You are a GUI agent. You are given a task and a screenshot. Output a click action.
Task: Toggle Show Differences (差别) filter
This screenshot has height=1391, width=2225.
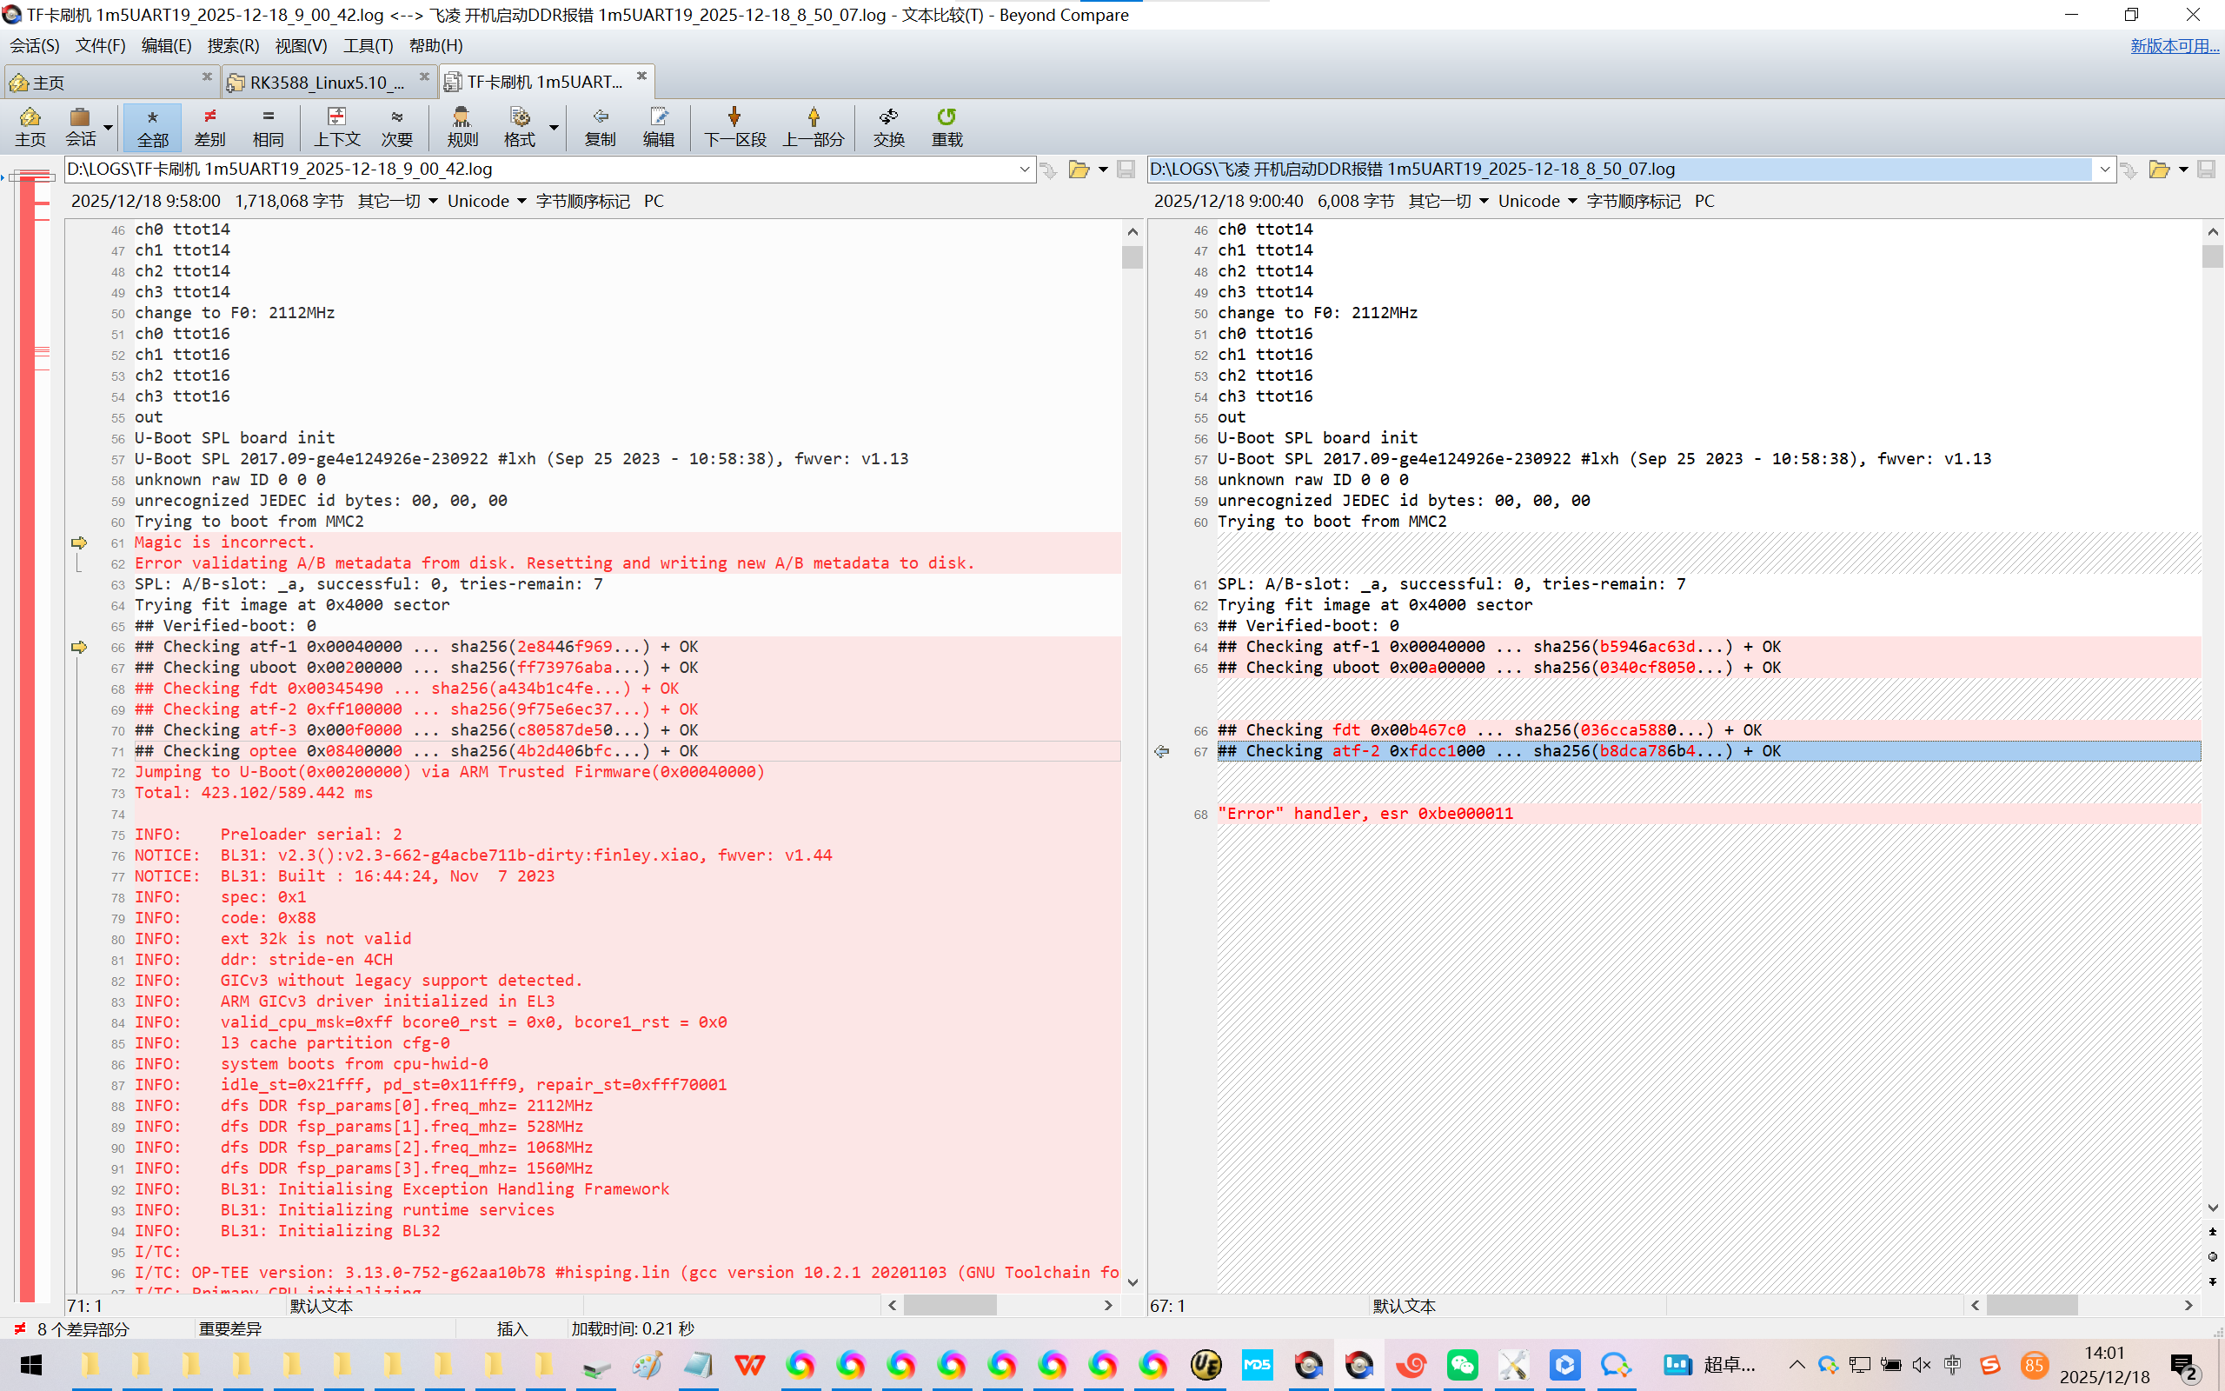[209, 126]
